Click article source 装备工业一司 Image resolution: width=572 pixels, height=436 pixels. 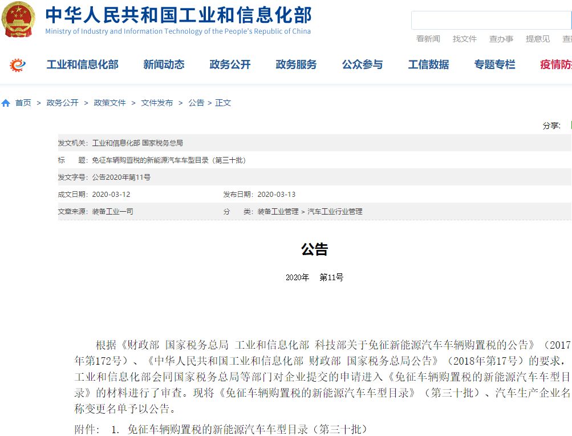pyautogui.click(x=113, y=212)
